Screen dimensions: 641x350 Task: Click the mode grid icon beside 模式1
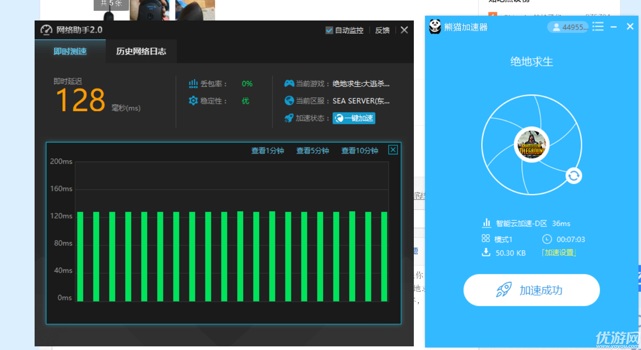click(x=486, y=238)
